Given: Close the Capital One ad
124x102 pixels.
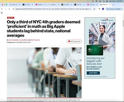Looking at the screenshot, I should pos(114,18).
